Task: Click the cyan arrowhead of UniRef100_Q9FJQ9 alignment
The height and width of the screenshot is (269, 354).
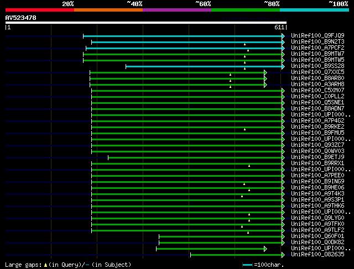Action: pyautogui.click(x=283, y=36)
